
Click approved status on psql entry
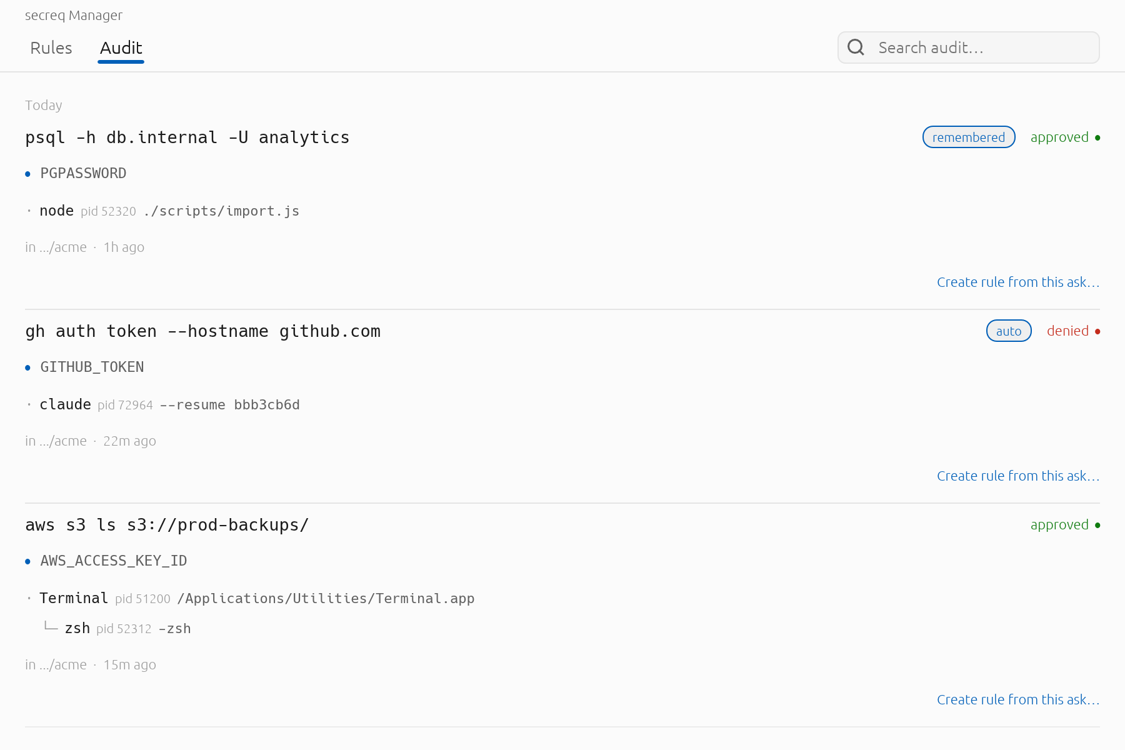point(1065,137)
